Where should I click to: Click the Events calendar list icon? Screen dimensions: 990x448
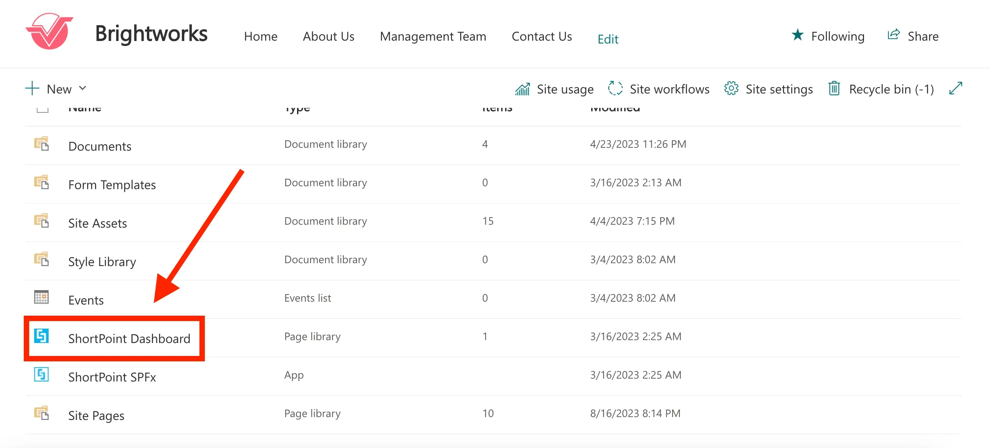point(41,297)
